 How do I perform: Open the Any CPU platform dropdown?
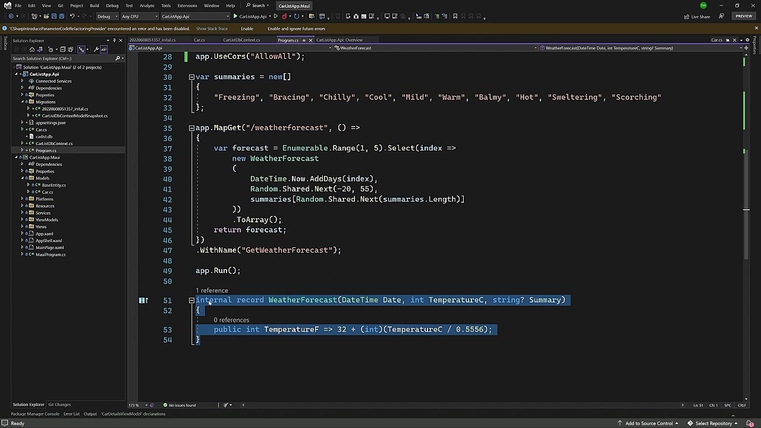click(x=139, y=16)
